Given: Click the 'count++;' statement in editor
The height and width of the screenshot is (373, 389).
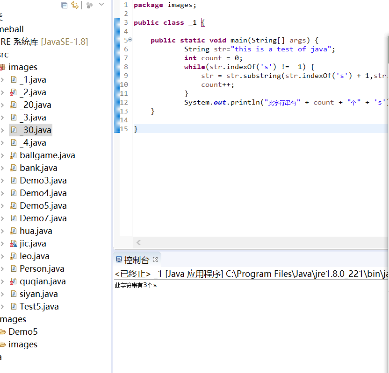Looking at the screenshot, I should tap(217, 84).
